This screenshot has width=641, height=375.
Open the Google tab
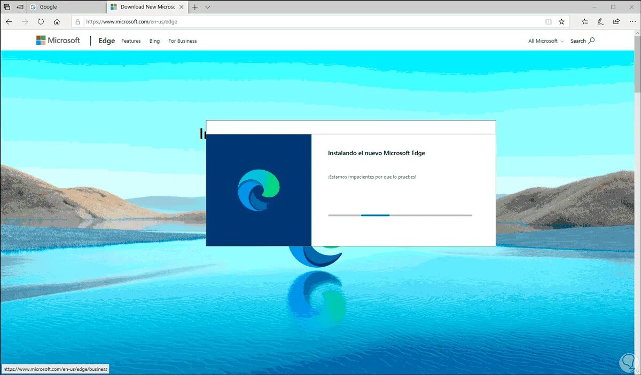[66, 7]
